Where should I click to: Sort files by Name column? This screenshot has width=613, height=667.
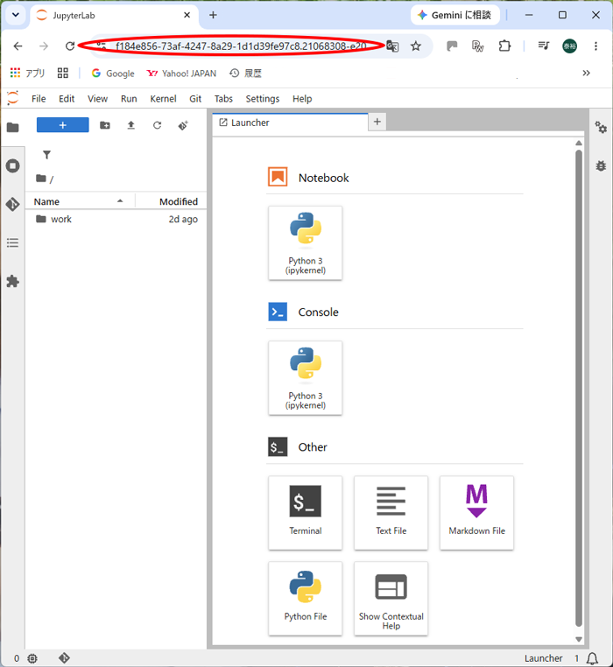[x=79, y=201]
